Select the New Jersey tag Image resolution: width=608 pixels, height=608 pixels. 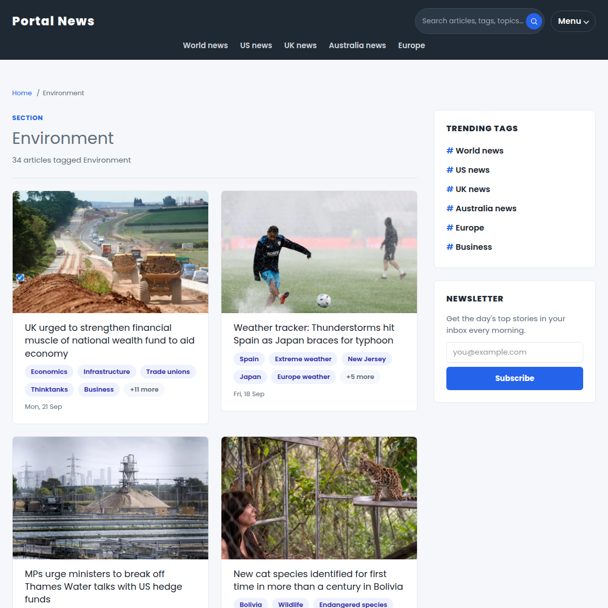click(x=367, y=359)
